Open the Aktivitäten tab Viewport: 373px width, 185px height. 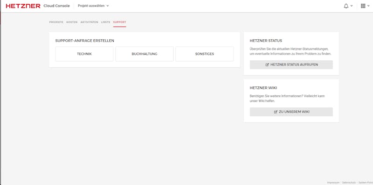89,22
